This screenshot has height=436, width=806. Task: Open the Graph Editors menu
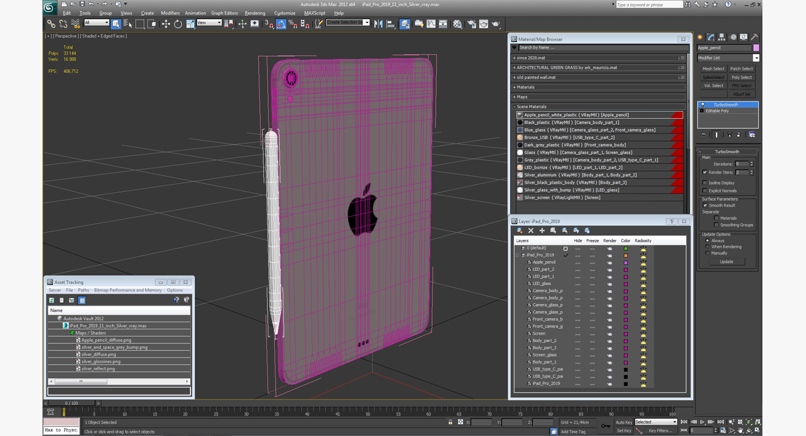click(x=224, y=13)
